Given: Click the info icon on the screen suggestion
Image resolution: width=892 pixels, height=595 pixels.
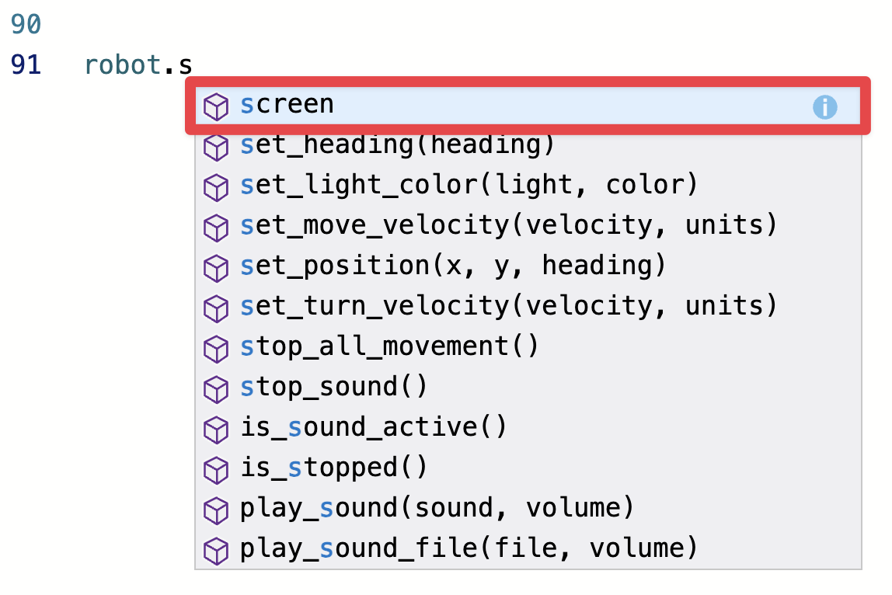Looking at the screenshot, I should [x=824, y=106].
